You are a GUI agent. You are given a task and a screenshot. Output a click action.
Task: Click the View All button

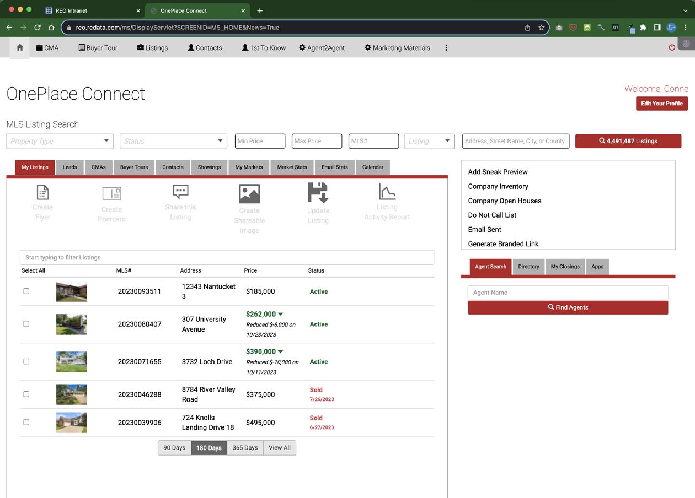tap(280, 448)
